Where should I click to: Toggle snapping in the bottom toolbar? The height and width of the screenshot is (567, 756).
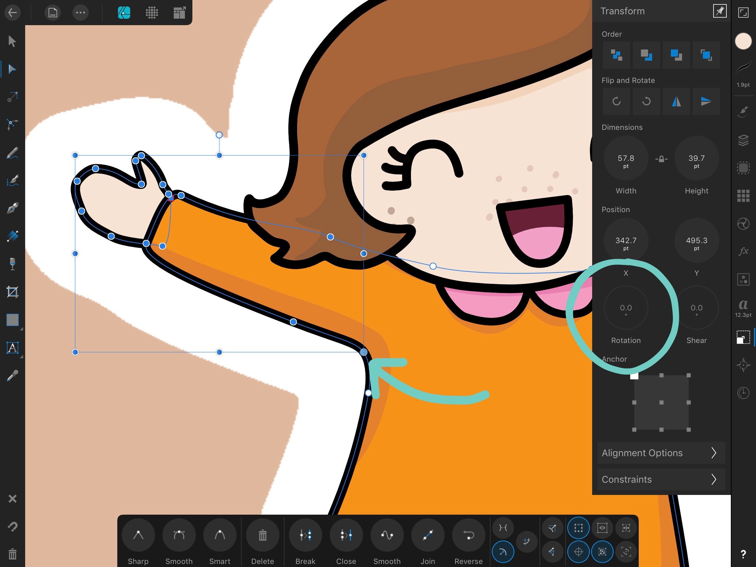(578, 552)
